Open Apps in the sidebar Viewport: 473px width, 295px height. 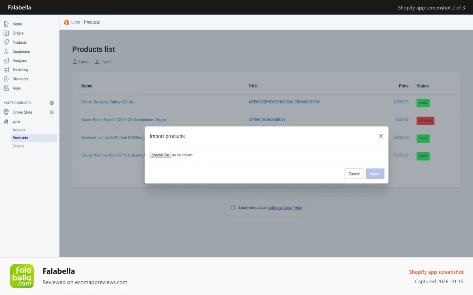pyautogui.click(x=17, y=88)
